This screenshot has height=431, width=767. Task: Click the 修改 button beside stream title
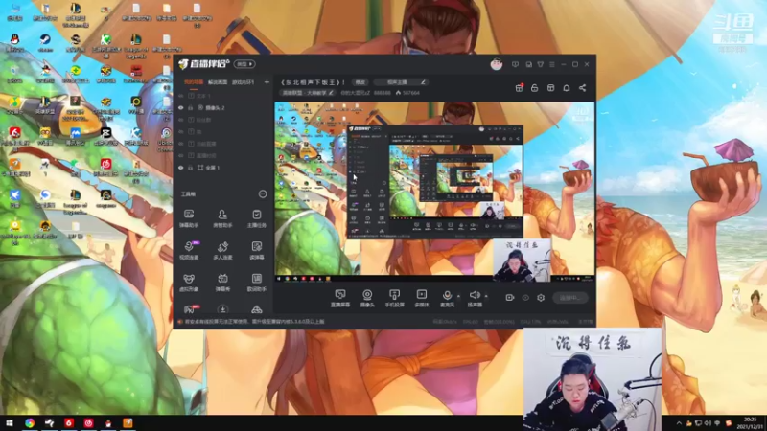[x=360, y=82]
